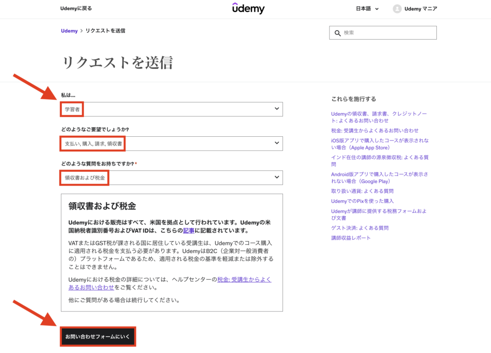
Task: Open ゲスト決済: よくある質問 link
Action: click(x=360, y=228)
